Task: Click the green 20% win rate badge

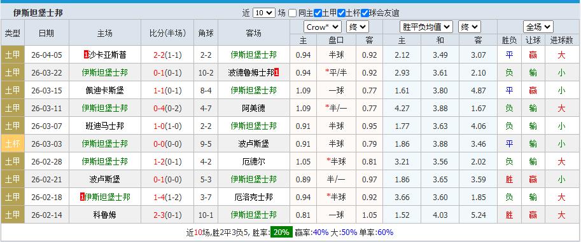Action: (281, 232)
